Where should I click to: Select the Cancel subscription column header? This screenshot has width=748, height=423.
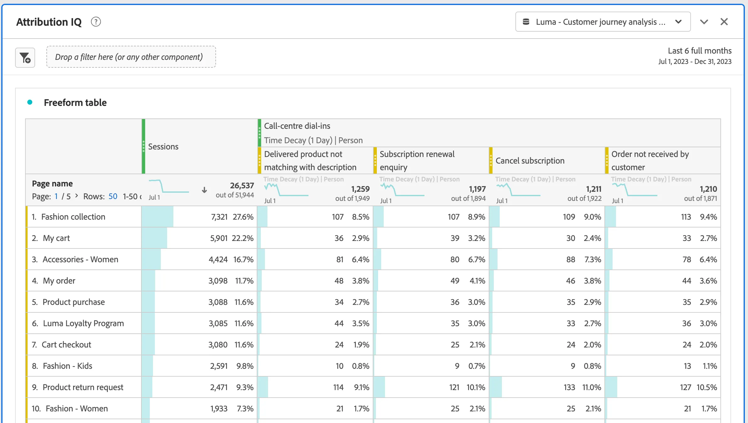(x=547, y=160)
